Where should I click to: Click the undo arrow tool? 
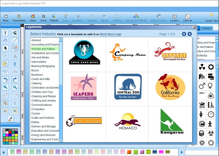(x=5, y=80)
